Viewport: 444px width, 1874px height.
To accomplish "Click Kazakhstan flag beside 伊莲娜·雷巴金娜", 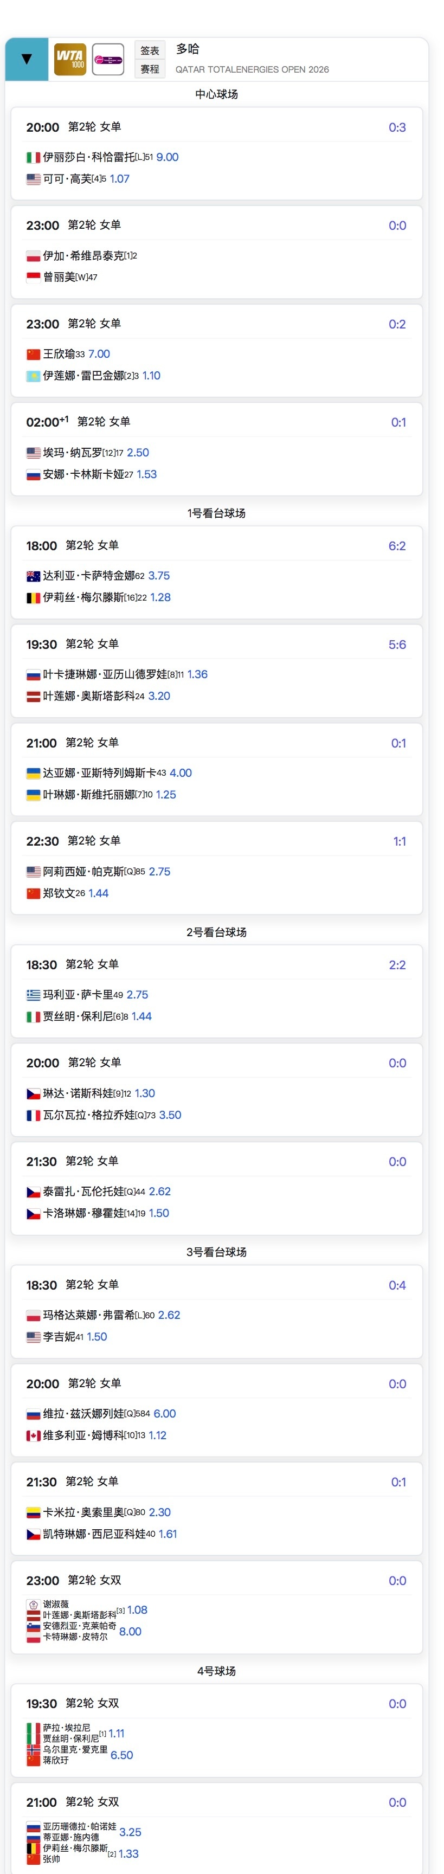I will coord(34,376).
